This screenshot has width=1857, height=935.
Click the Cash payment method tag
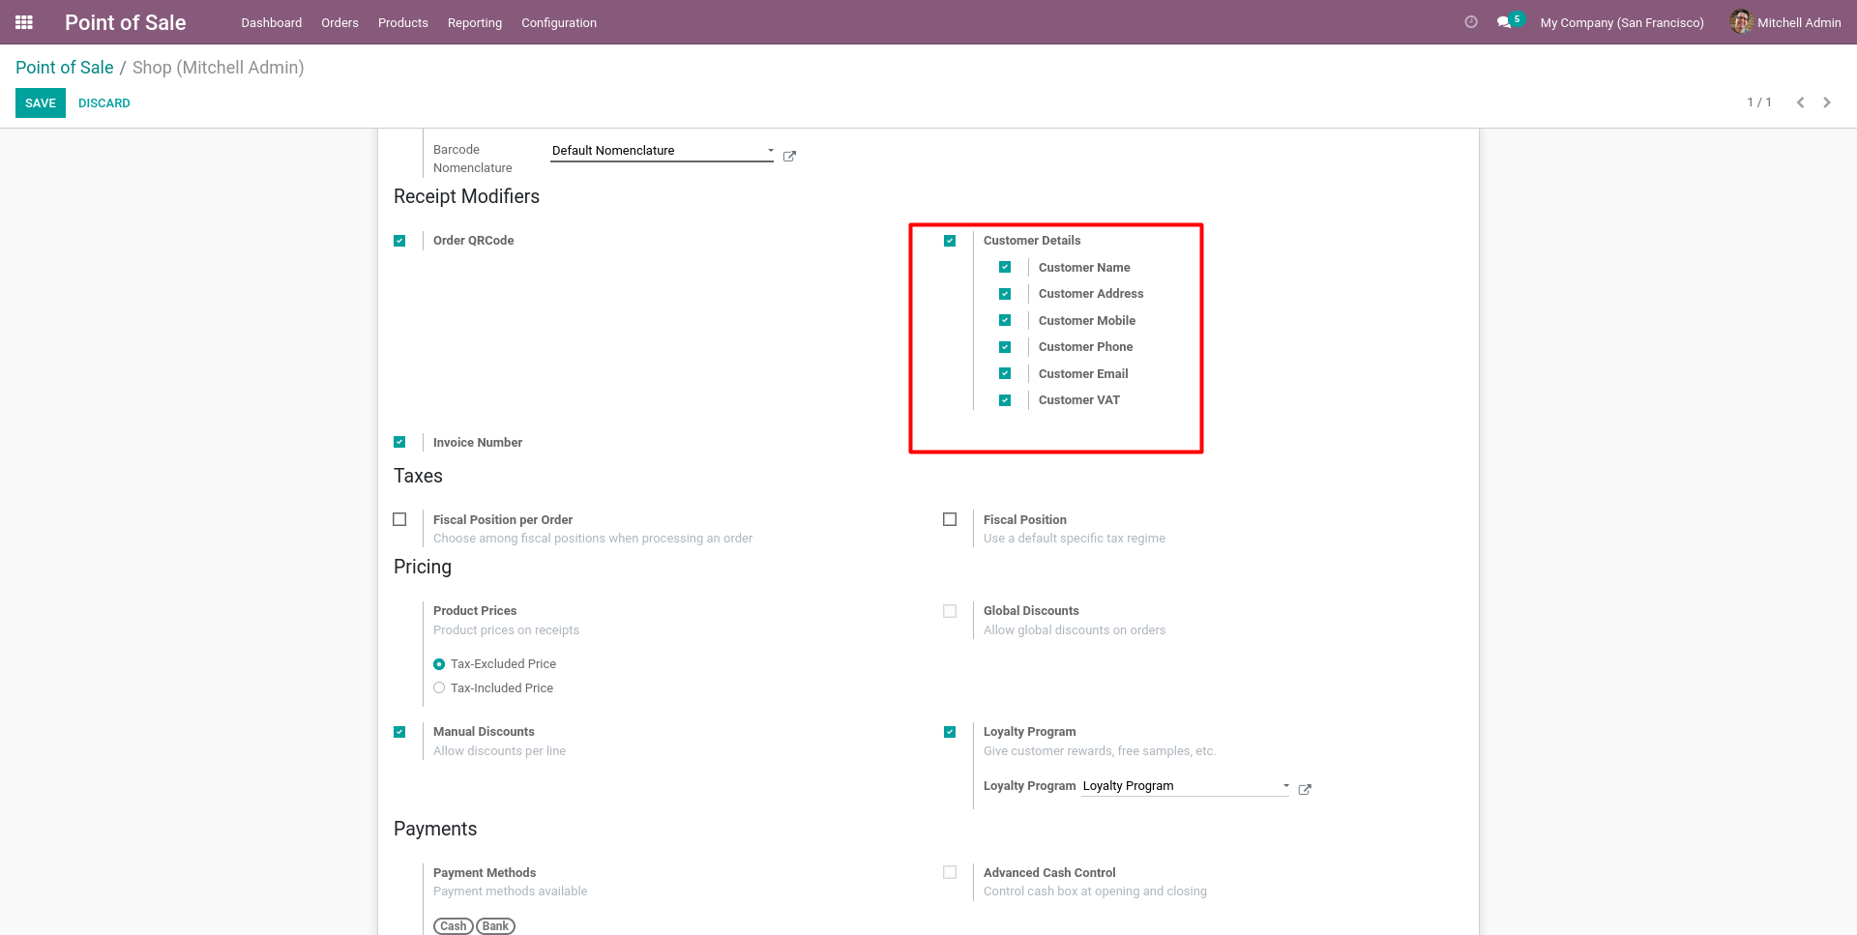click(x=454, y=926)
